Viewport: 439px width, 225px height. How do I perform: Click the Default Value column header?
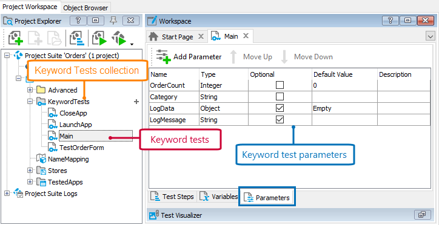pyautogui.click(x=344, y=74)
